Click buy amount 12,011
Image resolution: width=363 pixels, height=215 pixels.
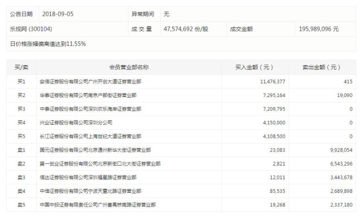click(x=277, y=178)
